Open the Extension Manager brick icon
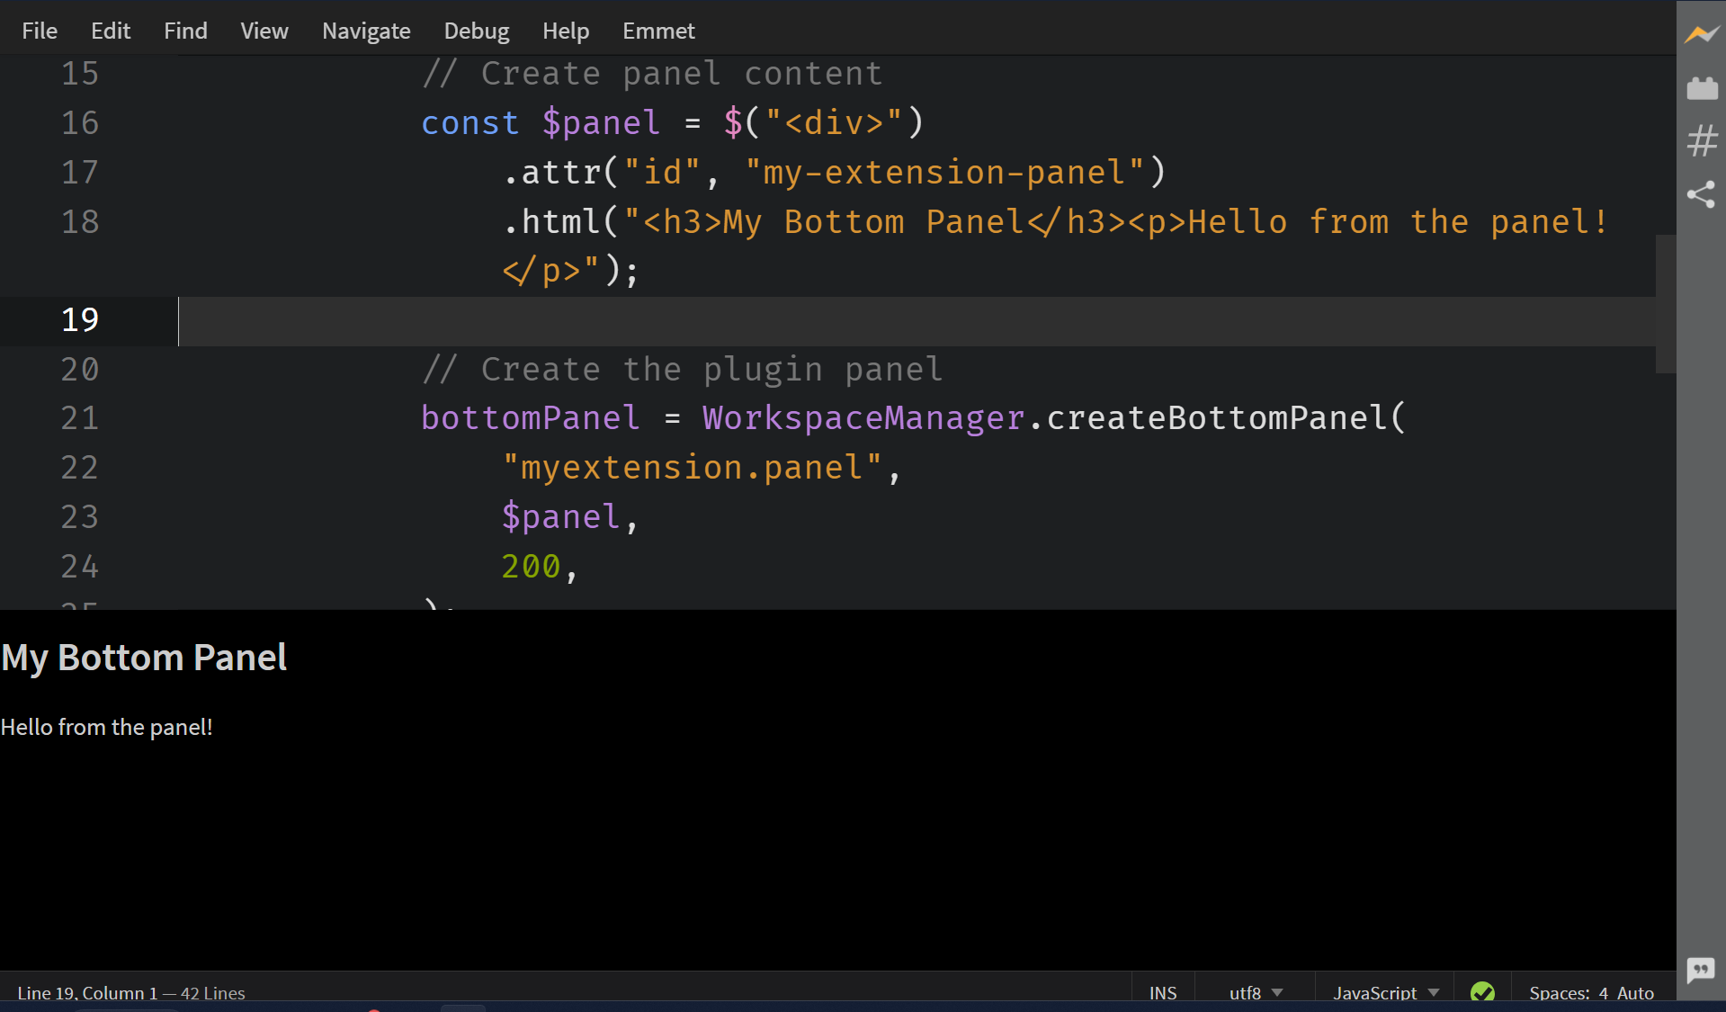Screen dimensions: 1726x1012 pyautogui.click(x=1702, y=88)
